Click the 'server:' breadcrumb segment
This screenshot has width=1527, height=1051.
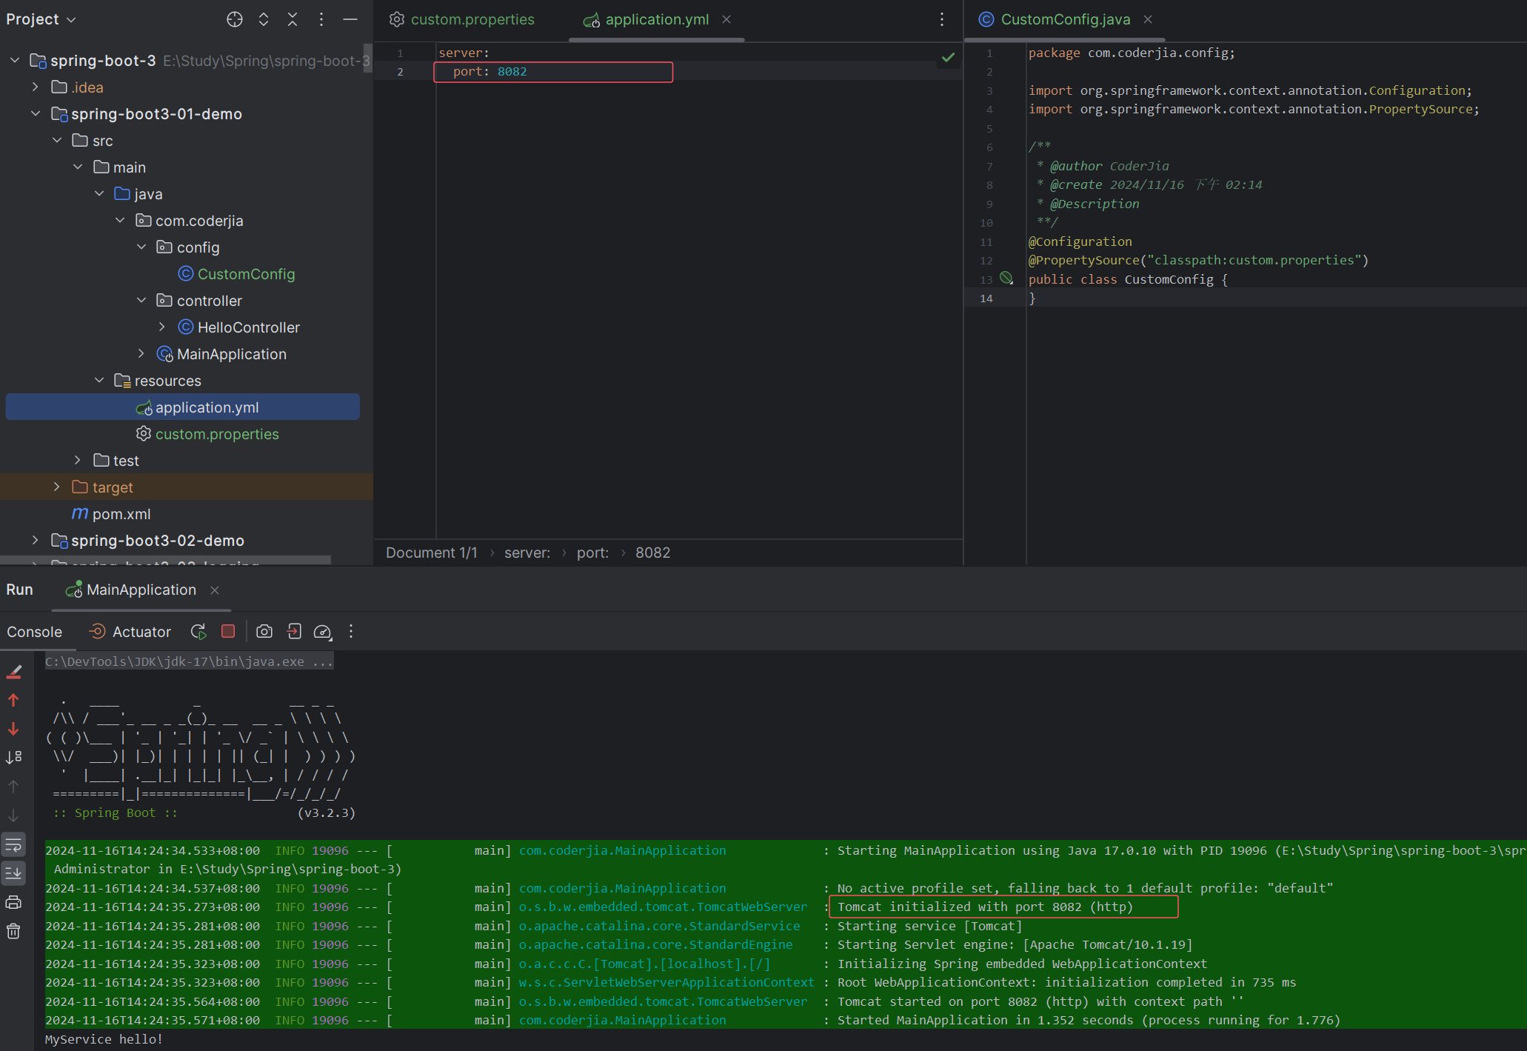[527, 553]
